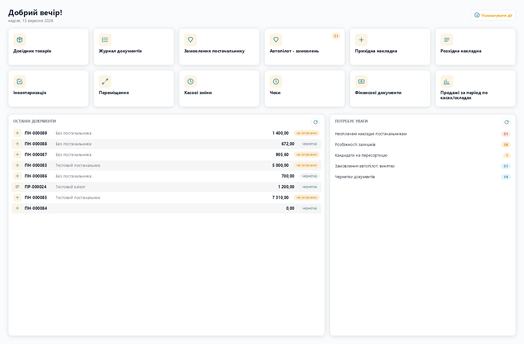Open Журнал документів list icon
The height and width of the screenshot is (344, 524).
click(105, 40)
